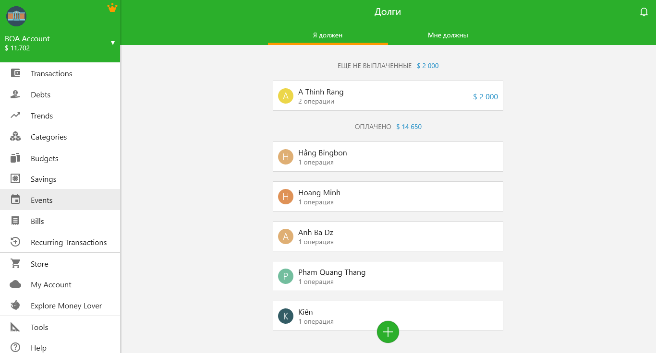
Task: Click green P avatar of Pham Quang Thang
Action: click(x=286, y=276)
